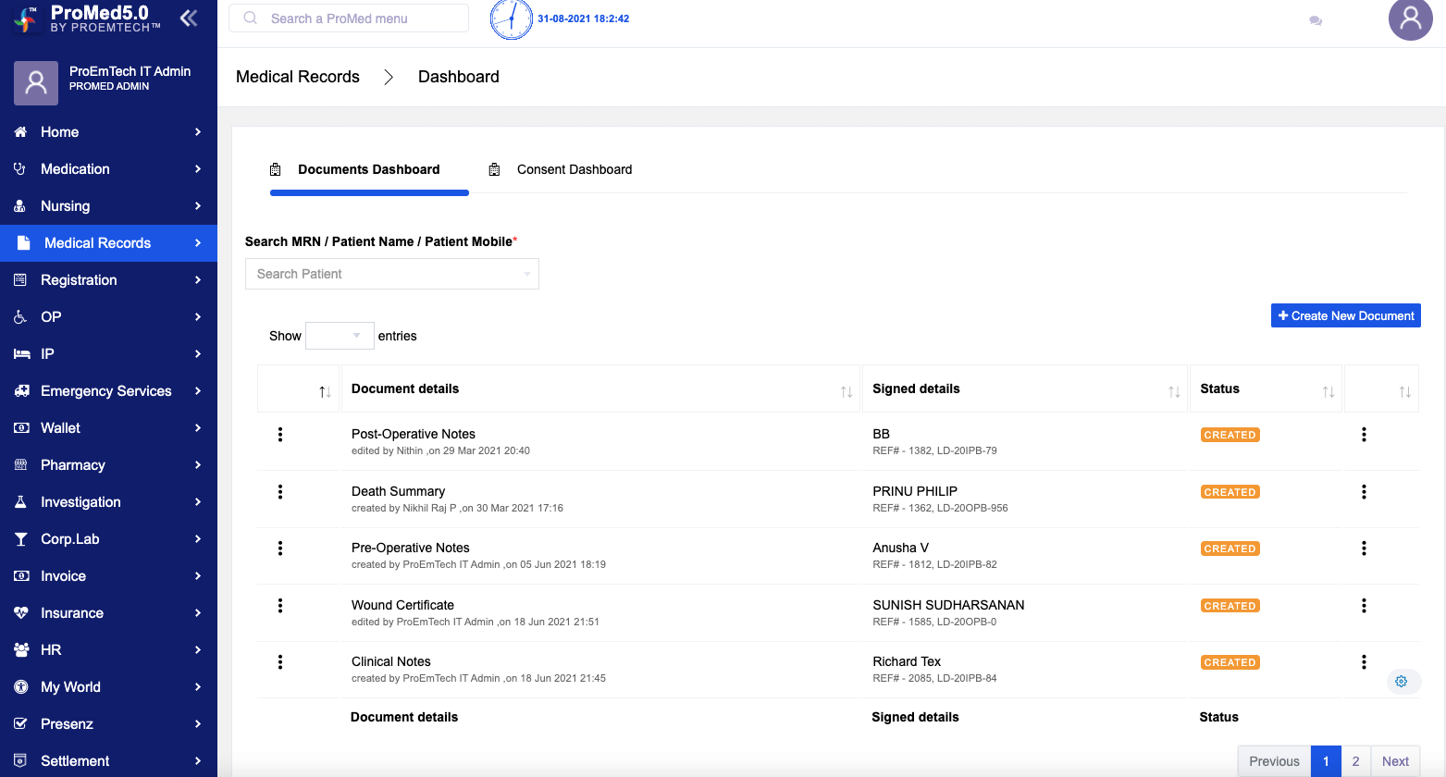
Task: Open right kebab menu for Wound Certificate
Action: tap(1364, 606)
